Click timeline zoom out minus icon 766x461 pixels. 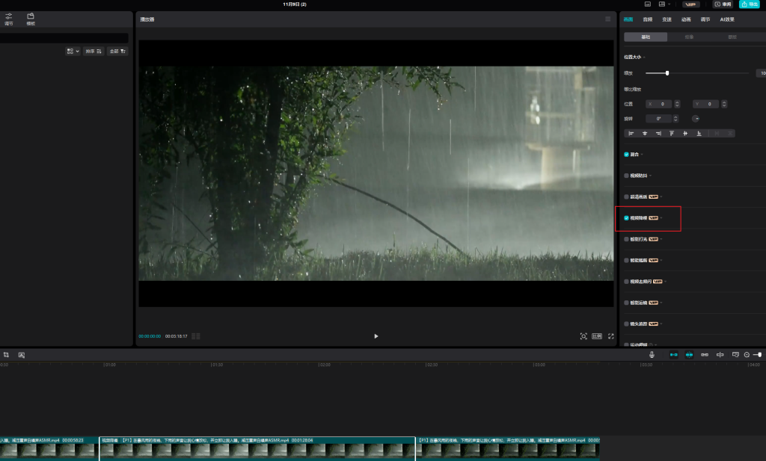point(747,355)
